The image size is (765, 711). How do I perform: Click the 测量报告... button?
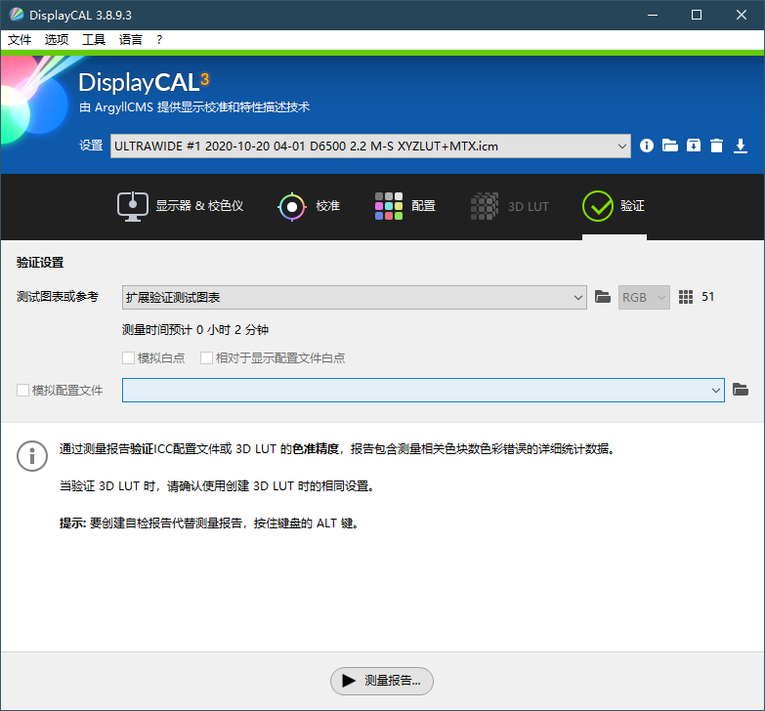click(x=382, y=681)
